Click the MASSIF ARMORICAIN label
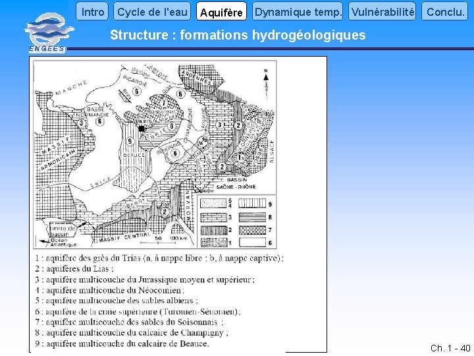 (58, 154)
